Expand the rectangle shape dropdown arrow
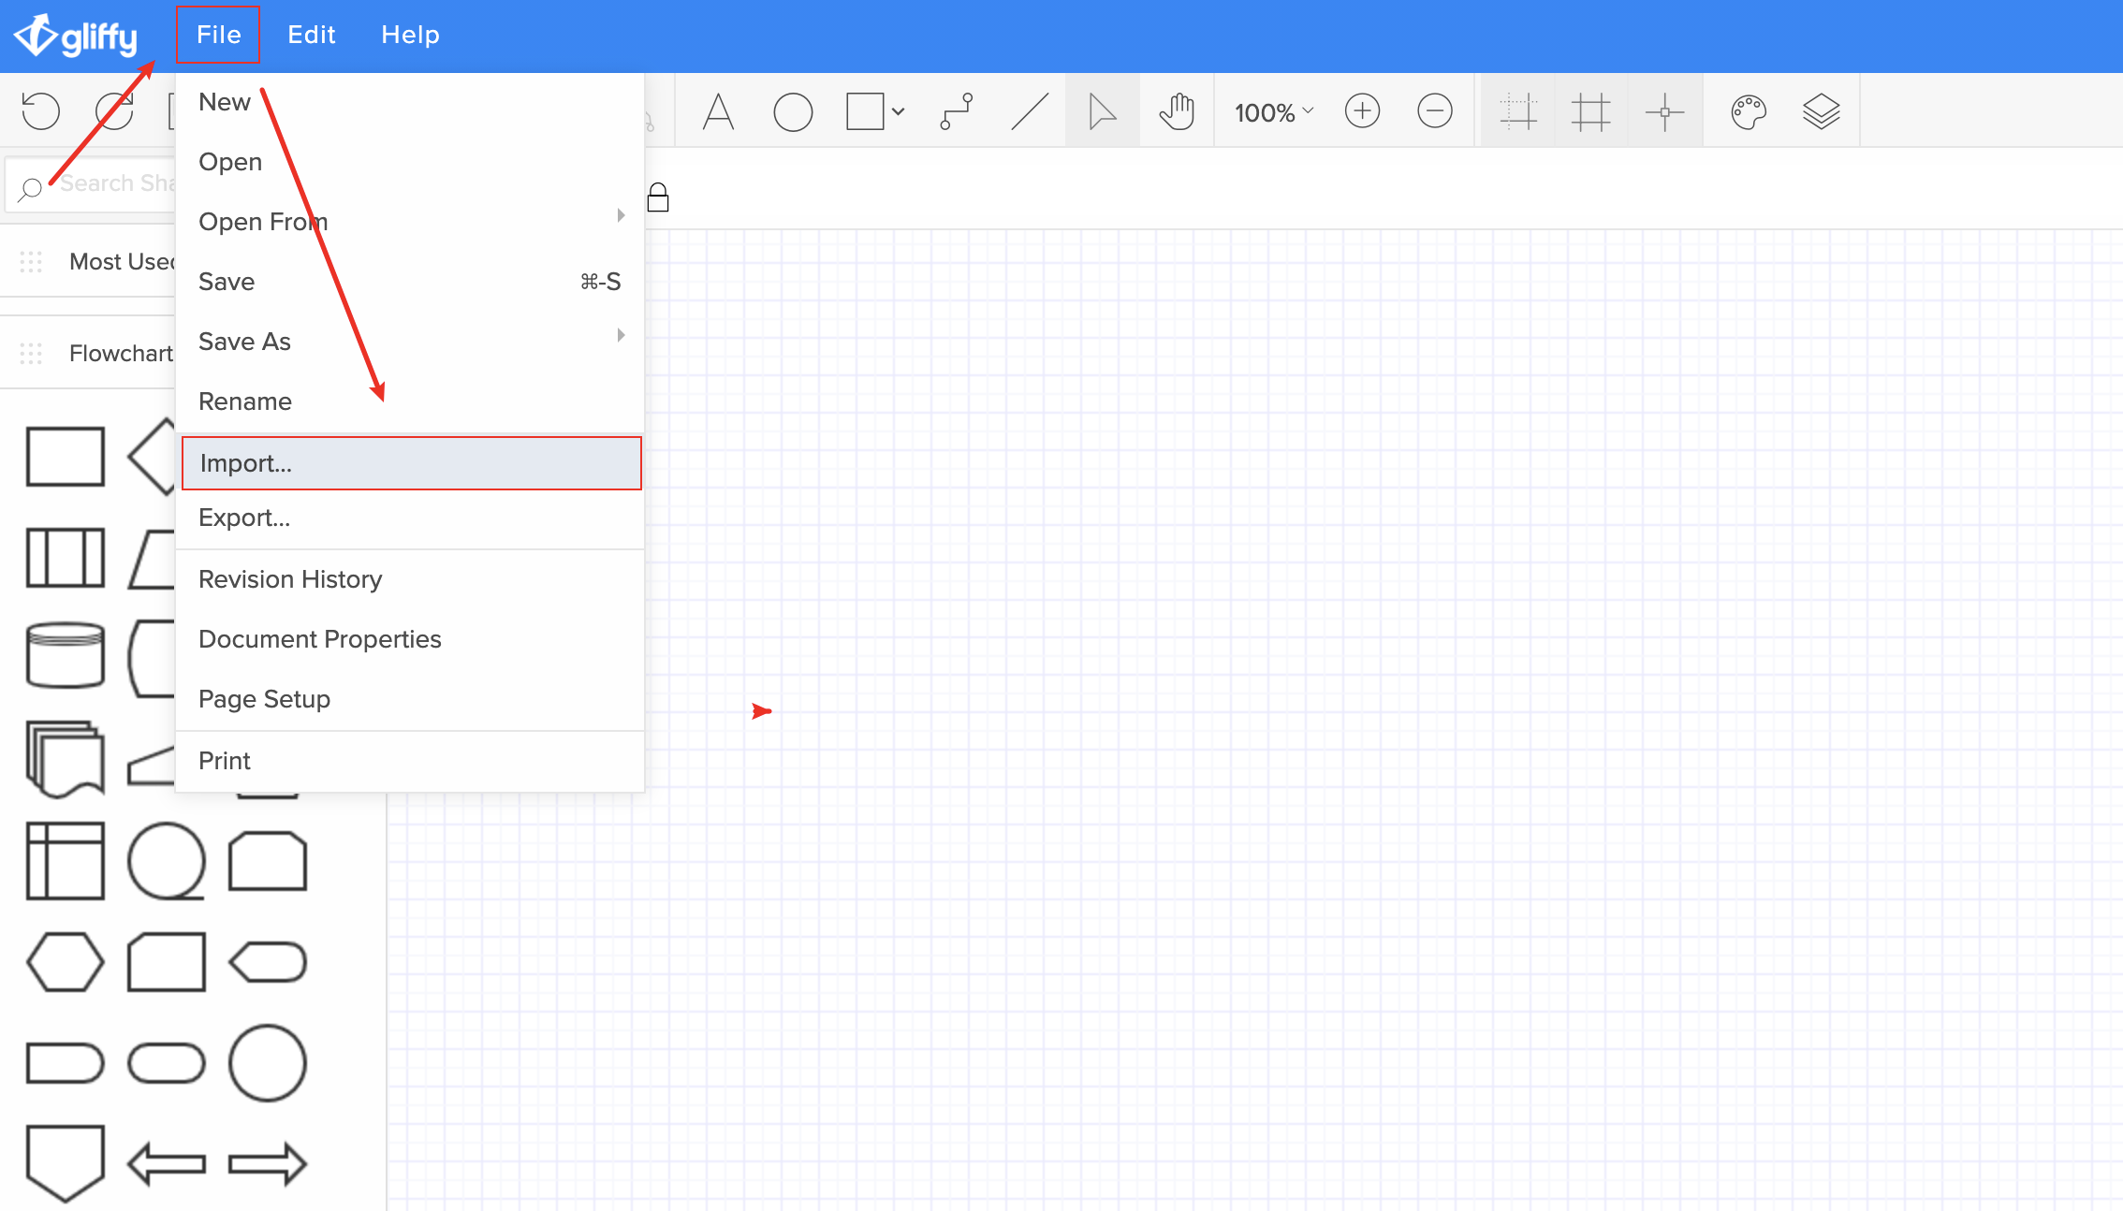Image resolution: width=2123 pixels, height=1211 pixels. pos(899,112)
